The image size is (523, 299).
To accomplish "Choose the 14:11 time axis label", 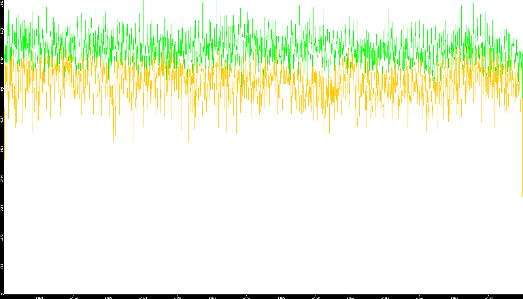I will [385, 298].
